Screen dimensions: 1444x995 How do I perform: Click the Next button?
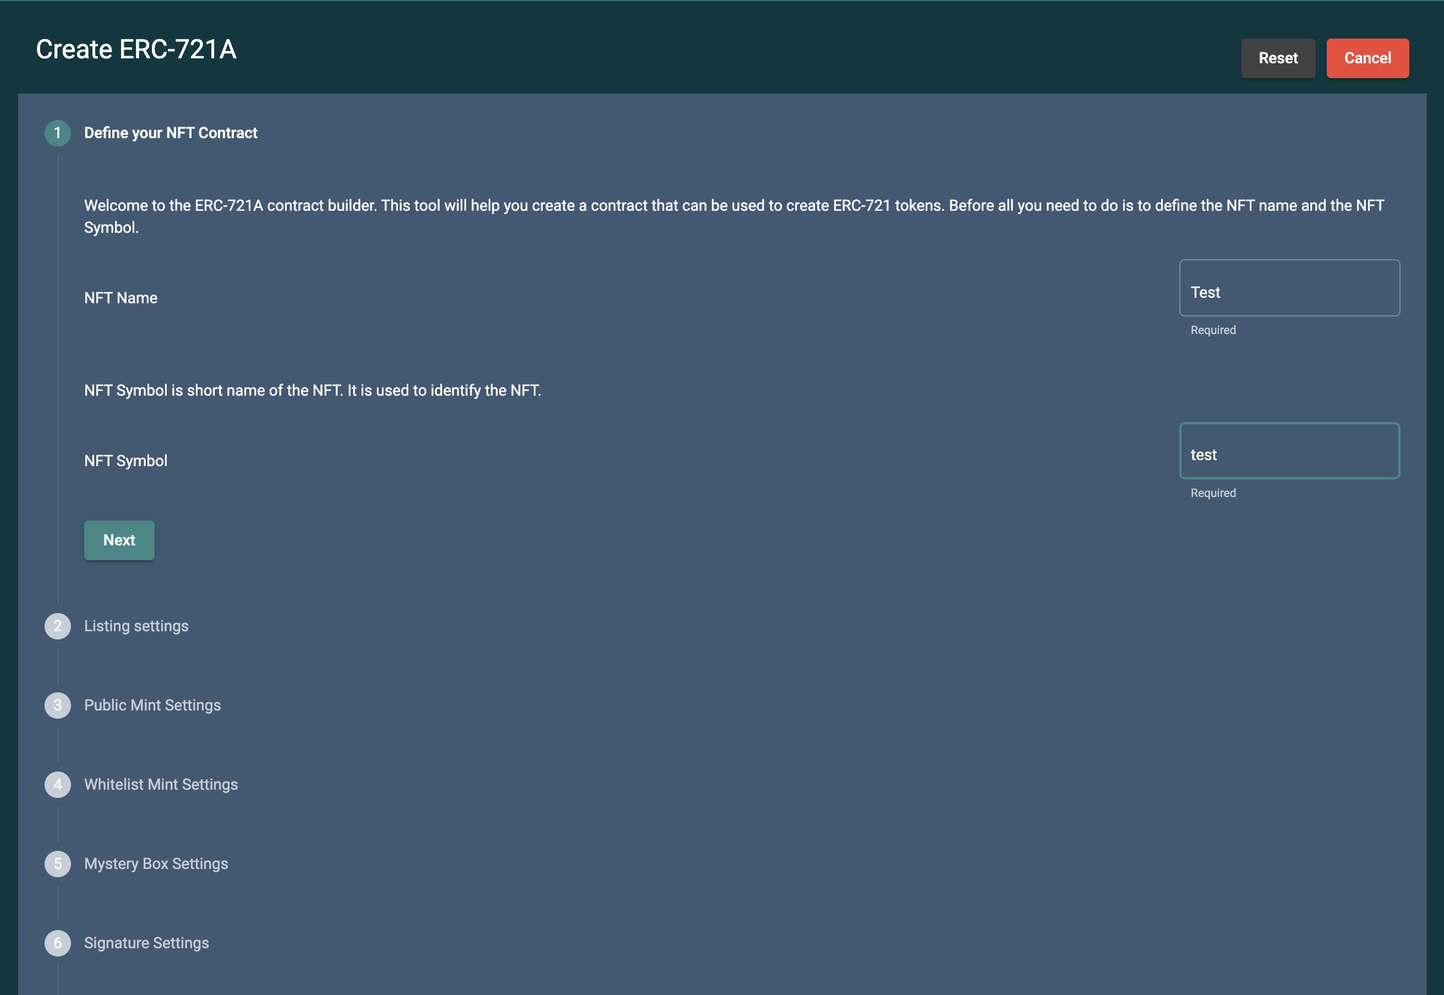tap(119, 540)
